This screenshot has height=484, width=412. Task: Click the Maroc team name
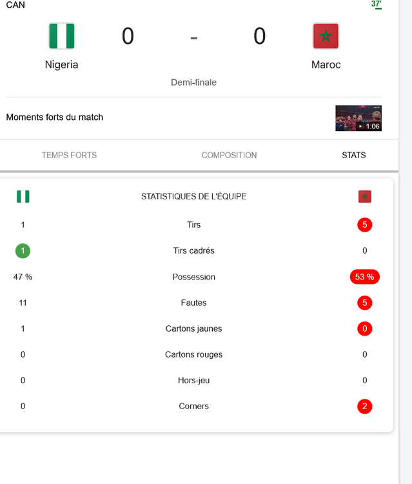pos(326,65)
